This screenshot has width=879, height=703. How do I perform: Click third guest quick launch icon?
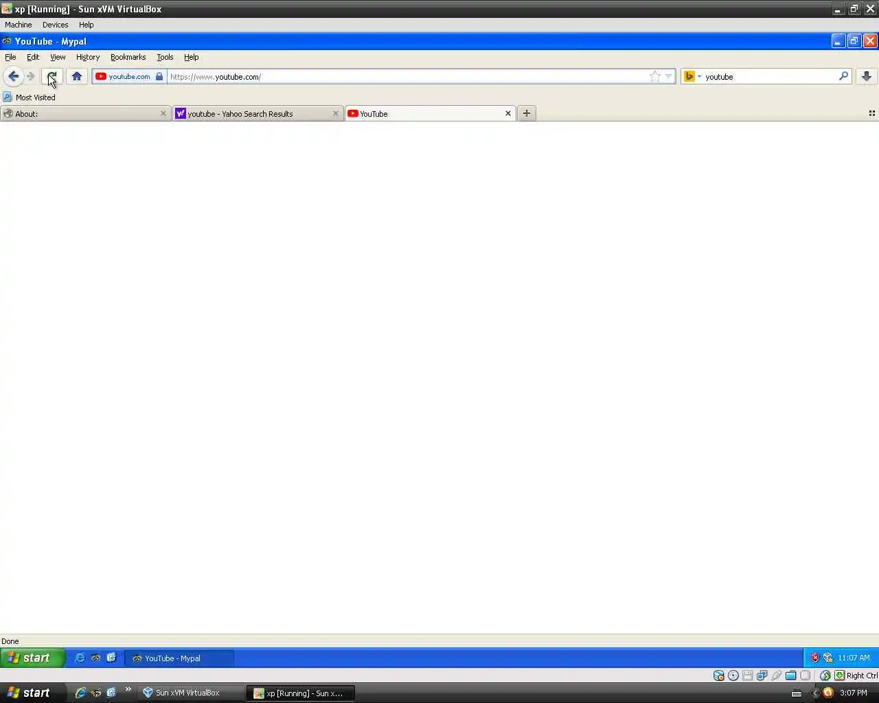coord(111,658)
